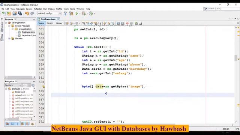The width and height of the screenshot is (240, 135).
Task: Click the Last Edit icon in editor toolbar
Action: pos(67,23)
